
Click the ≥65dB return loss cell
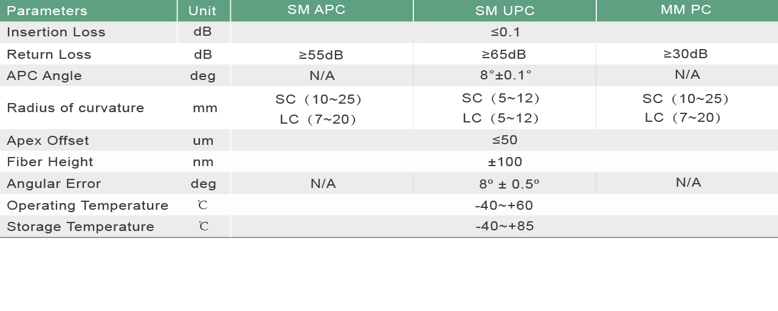504,55
